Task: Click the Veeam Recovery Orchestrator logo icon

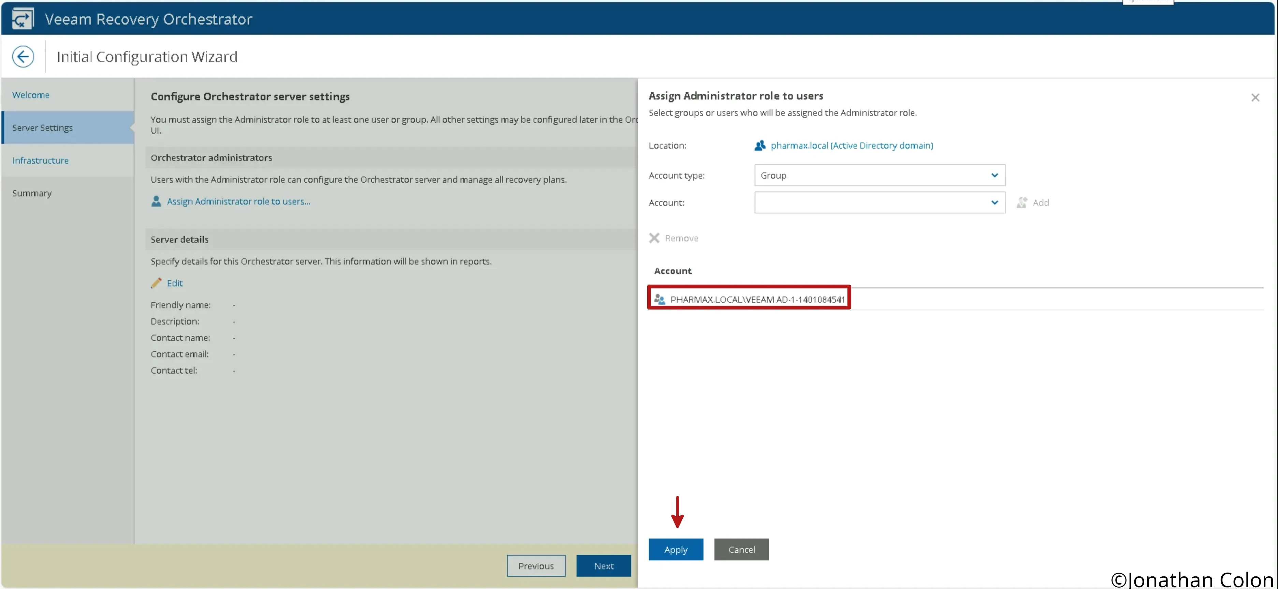Action: click(x=23, y=19)
